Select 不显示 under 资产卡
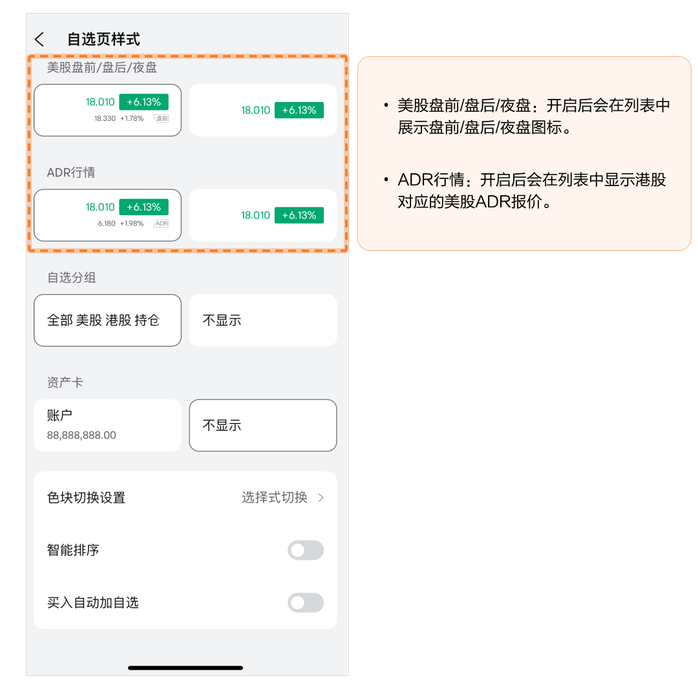This screenshot has width=698, height=689. pos(263,425)
